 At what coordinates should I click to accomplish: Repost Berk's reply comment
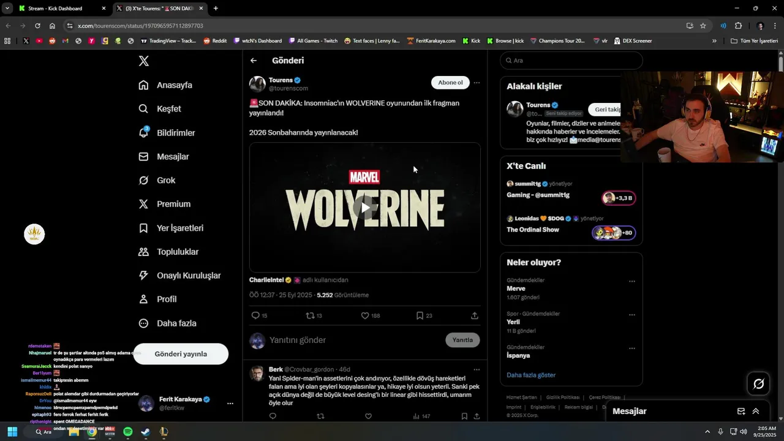point(320,416)
